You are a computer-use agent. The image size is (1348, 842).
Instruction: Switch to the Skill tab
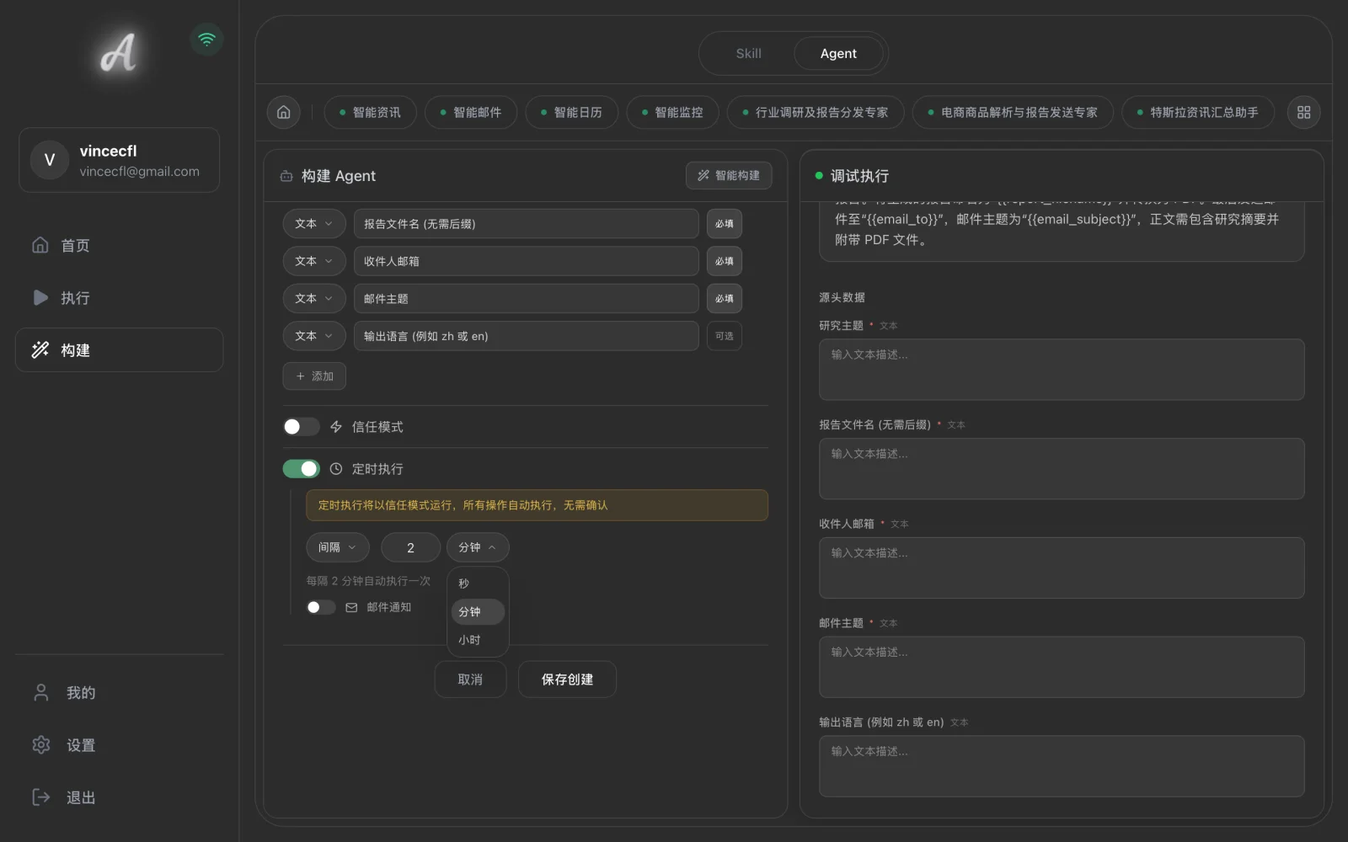(x=748, y=53)
